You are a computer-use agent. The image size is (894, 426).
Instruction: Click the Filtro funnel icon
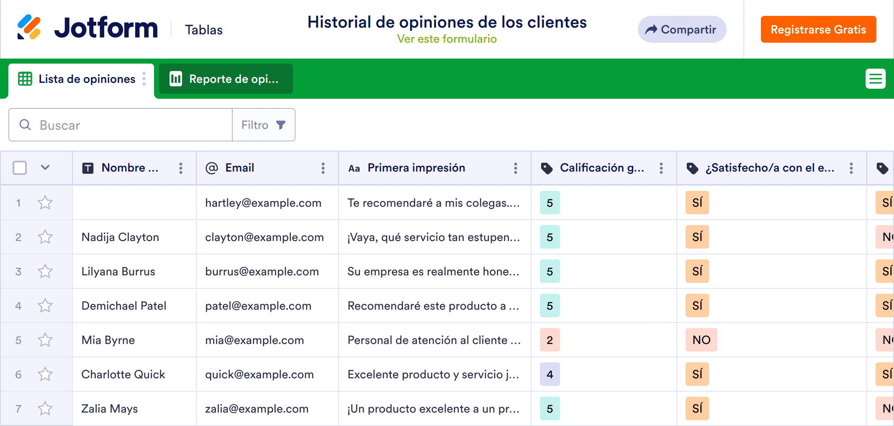pyautogui.click(x=281, y=124)
